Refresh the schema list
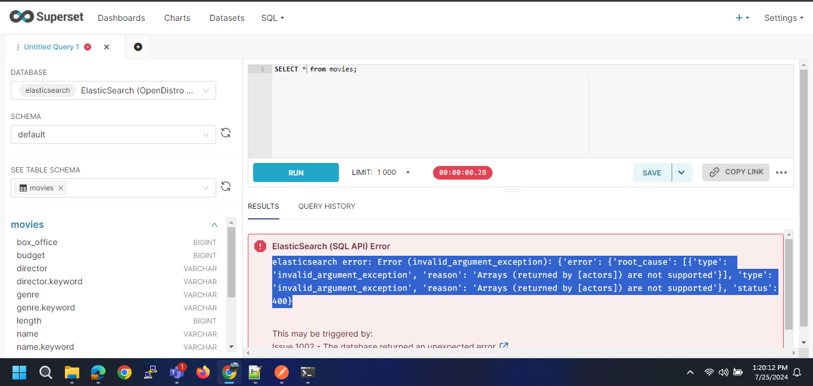 click(226, 133)
